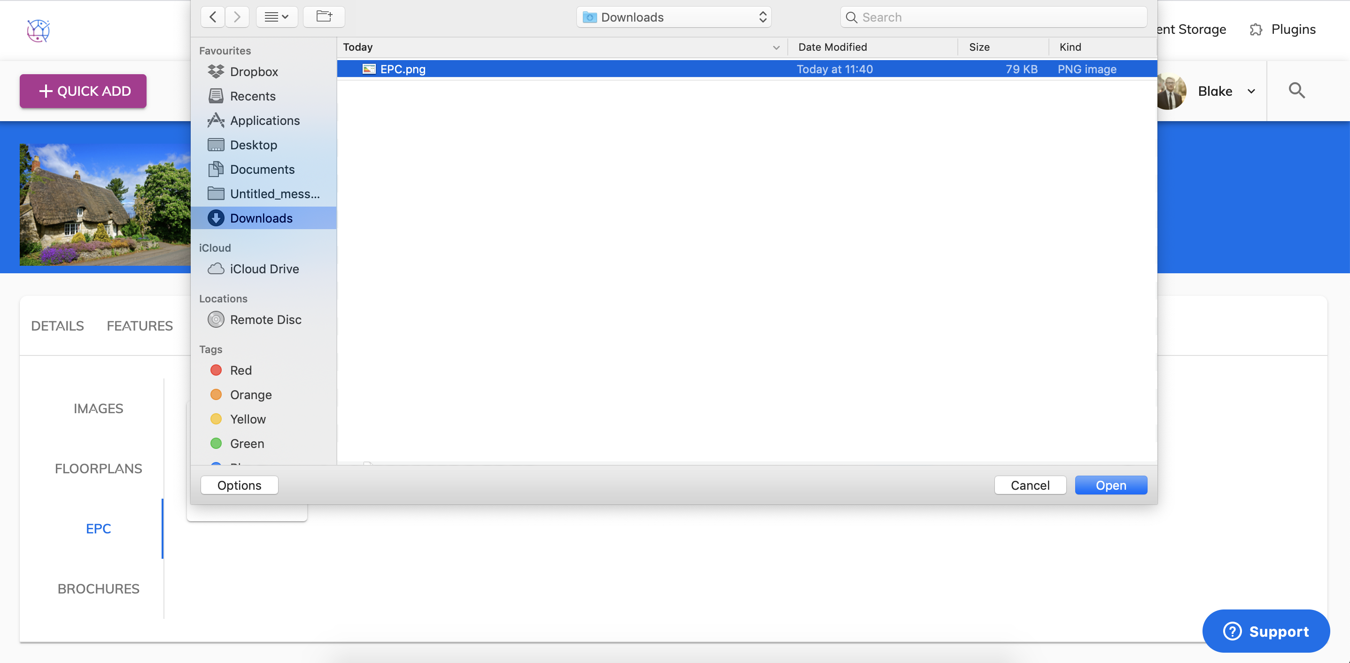The height and width of the screenshot is (663, 1350).
Task: Collapse the Today group using its chevron
Action: [776, 47]
